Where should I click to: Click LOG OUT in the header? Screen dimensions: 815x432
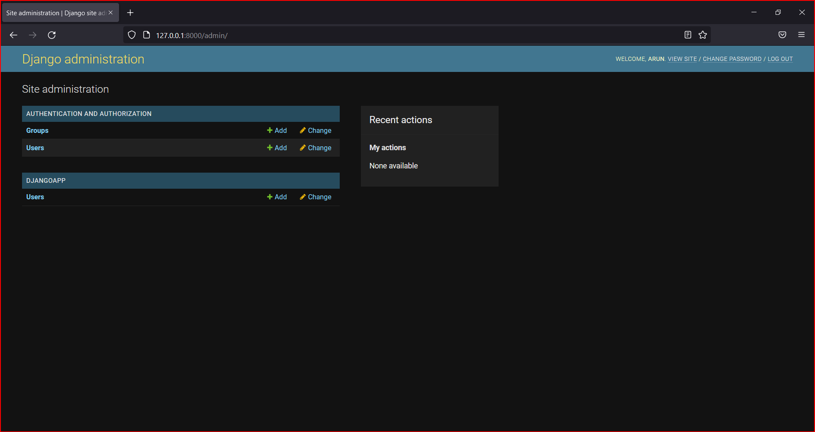point(780,59)
